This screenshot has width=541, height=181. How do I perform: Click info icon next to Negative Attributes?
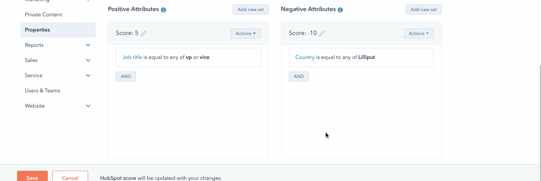[x=340, y=10]
